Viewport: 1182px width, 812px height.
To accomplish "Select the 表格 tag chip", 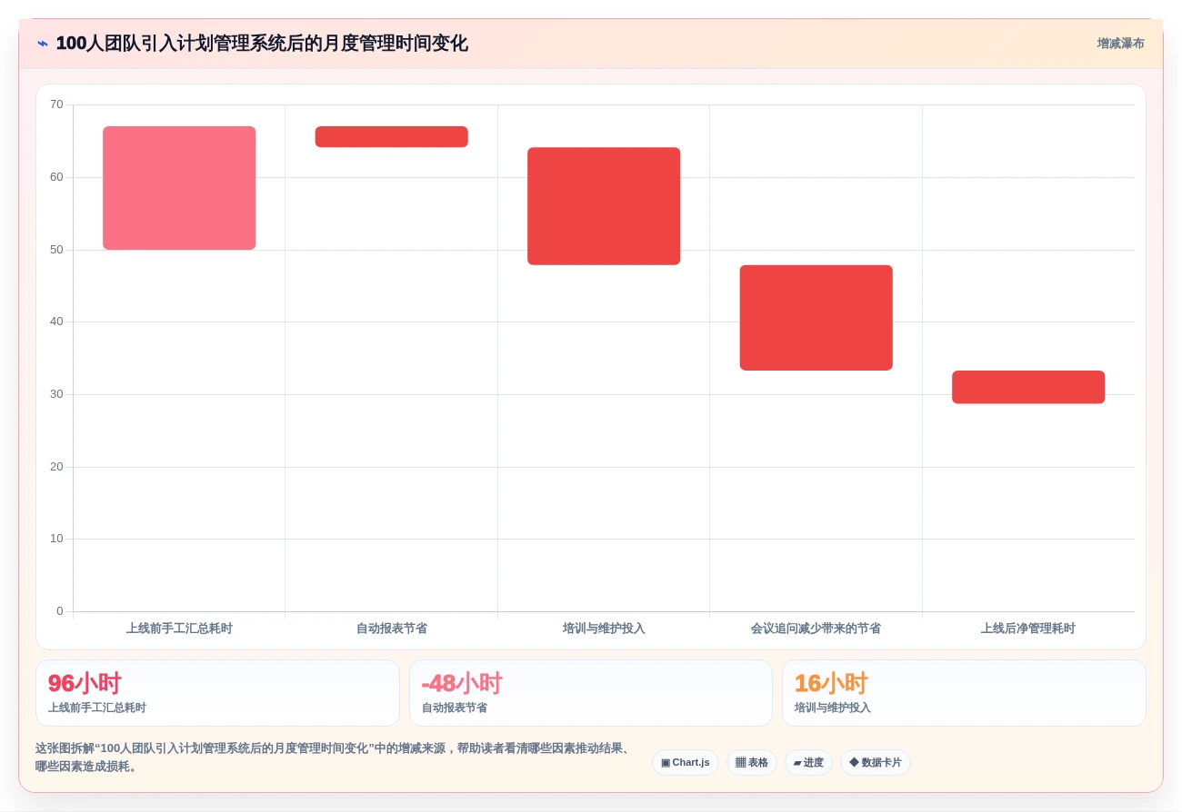I will [751, 762].
